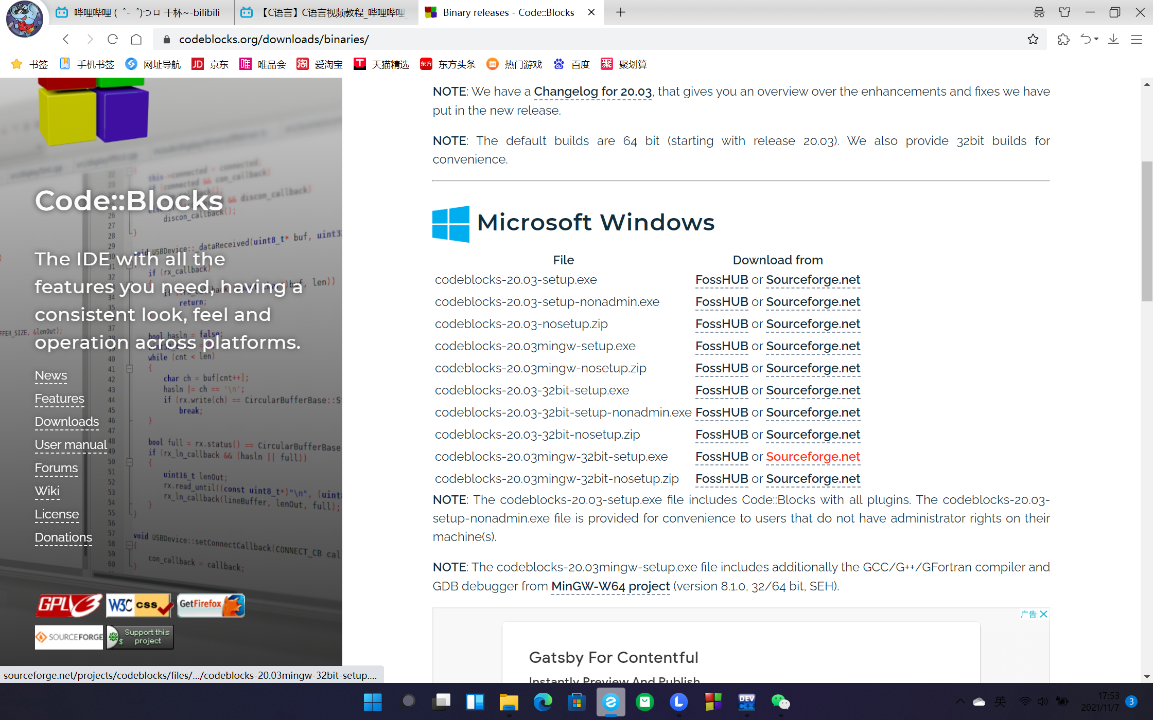
Task: Open the extensions puzzle icon
Action: [x=1063, y=39]
